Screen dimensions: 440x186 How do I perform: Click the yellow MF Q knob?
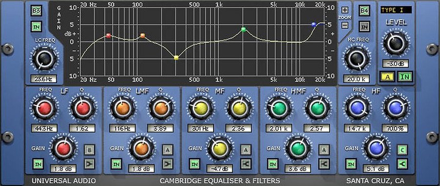[x=239, y=108]
